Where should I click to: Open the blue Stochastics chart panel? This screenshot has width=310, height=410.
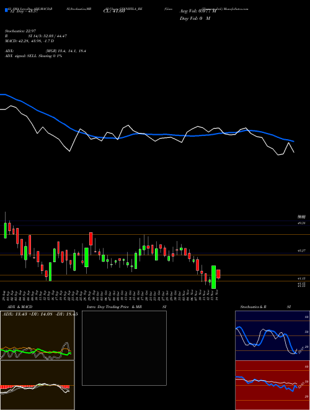(x=272, y=335)
